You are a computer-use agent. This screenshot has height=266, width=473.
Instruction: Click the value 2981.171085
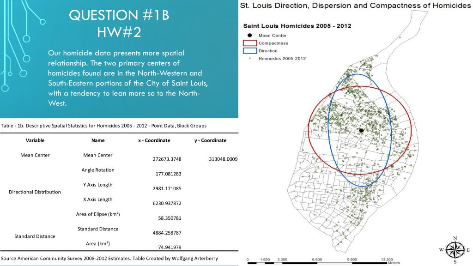pyautogui.click(x=167, y=188)
